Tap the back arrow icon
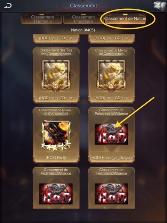Screen dimensions: 167x223 [8, 6]
